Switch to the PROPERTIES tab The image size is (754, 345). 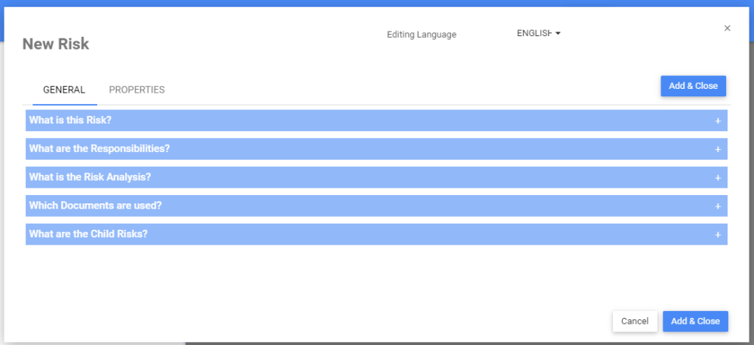point(136,90)
